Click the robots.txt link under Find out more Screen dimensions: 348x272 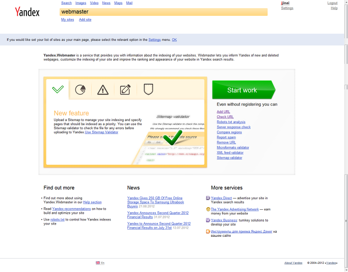point(57,219)
